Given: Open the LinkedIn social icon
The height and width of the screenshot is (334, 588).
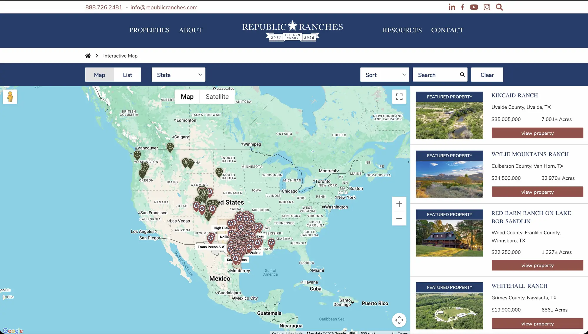Looking at the screenshot, I should [452, 7].
